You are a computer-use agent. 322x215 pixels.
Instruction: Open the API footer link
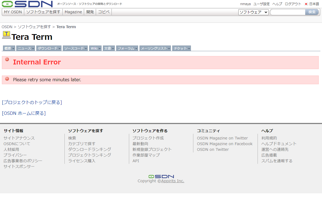[x=136, y=161]
